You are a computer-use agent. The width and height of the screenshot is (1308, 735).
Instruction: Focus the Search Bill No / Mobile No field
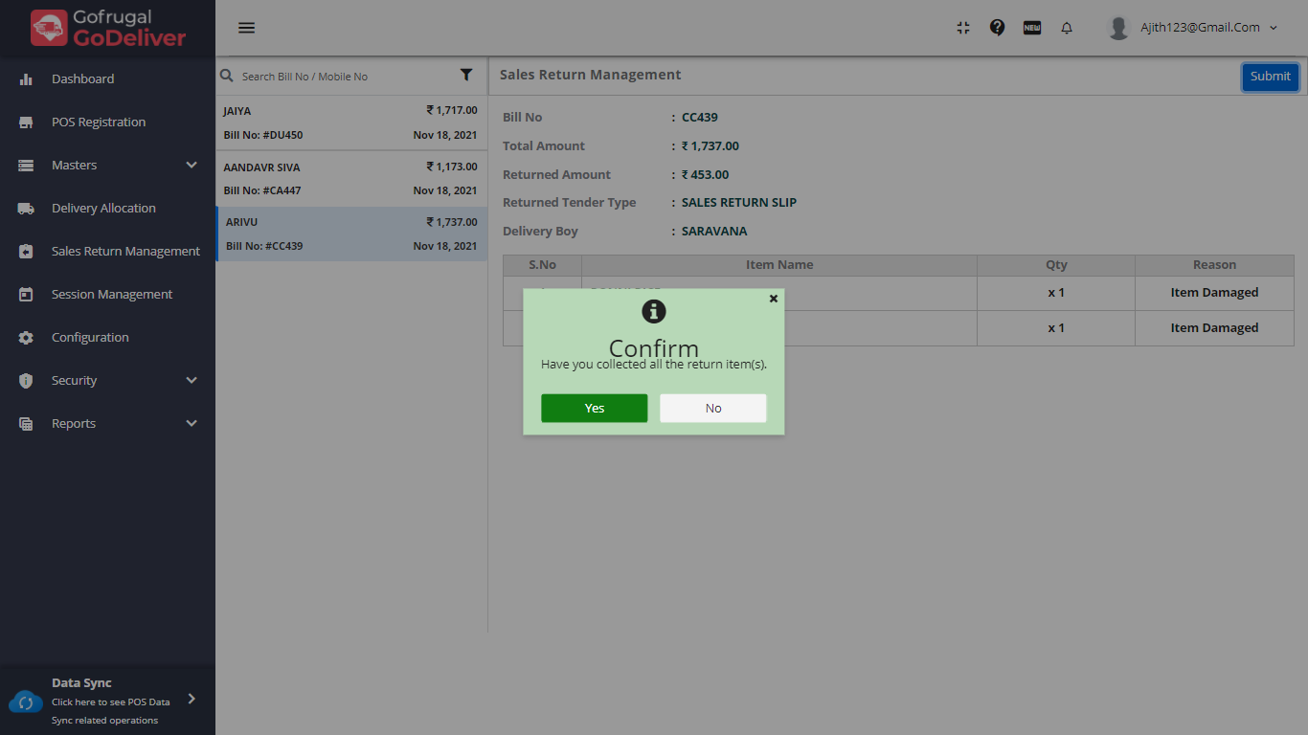(345, 77)
